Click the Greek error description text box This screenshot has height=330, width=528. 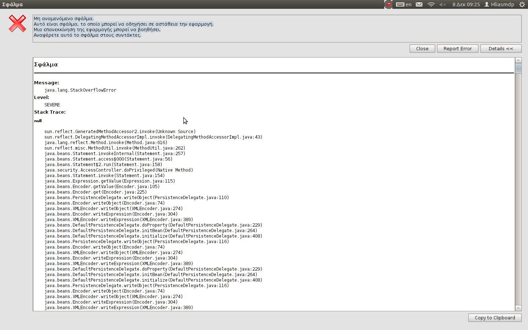click(277, 29)
